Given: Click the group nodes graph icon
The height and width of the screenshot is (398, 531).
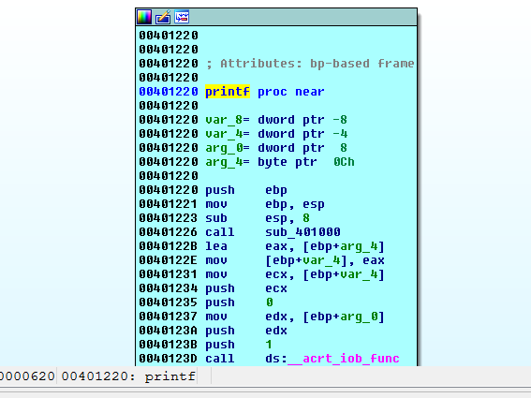Looking at the screenshot, I should pos(182,17).
